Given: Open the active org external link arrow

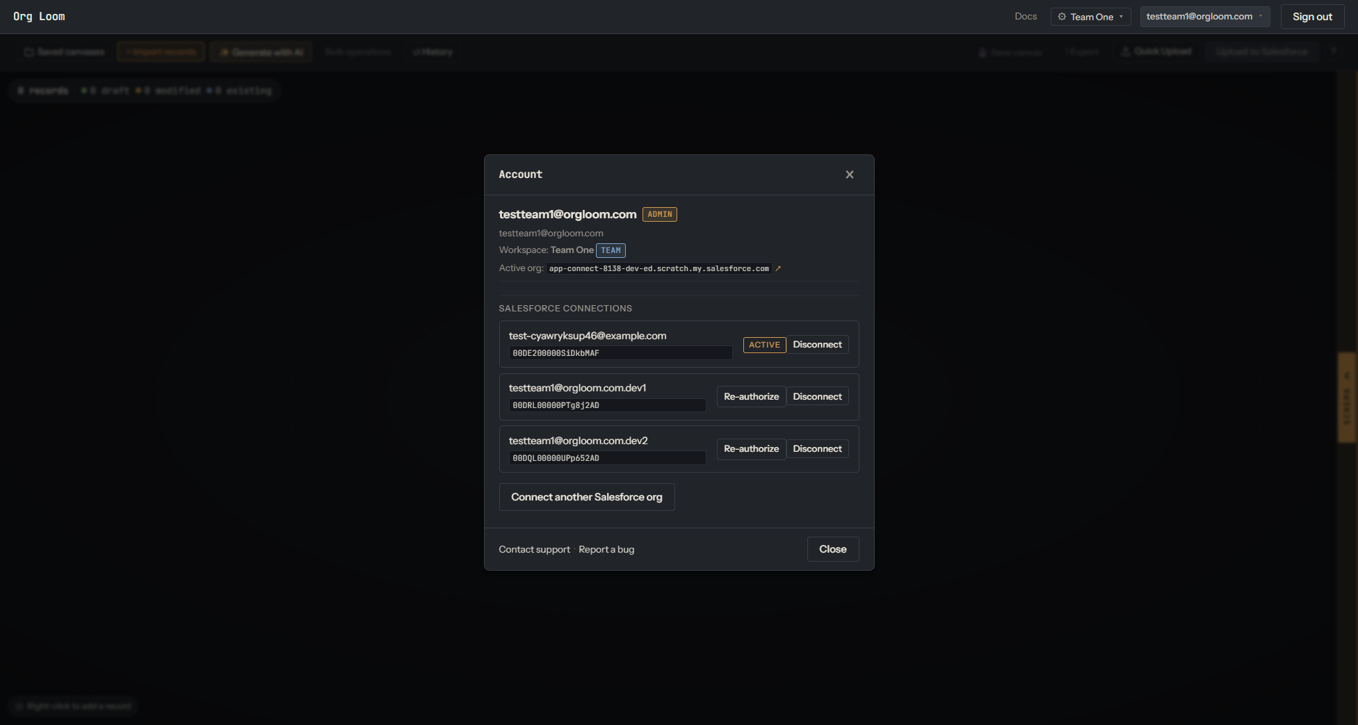Looking at the screenshot, I should [x=778, y=269].
